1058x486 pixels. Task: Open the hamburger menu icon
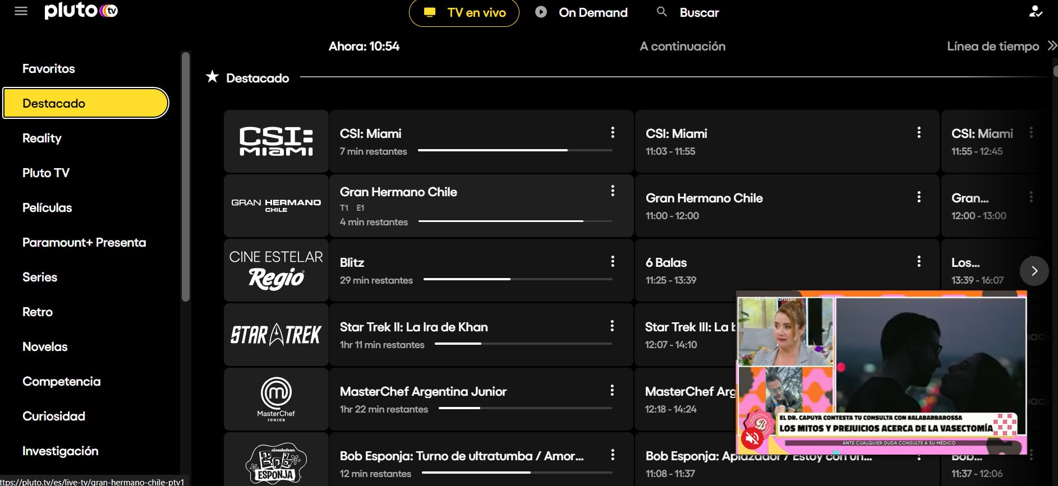click(21, 11)
